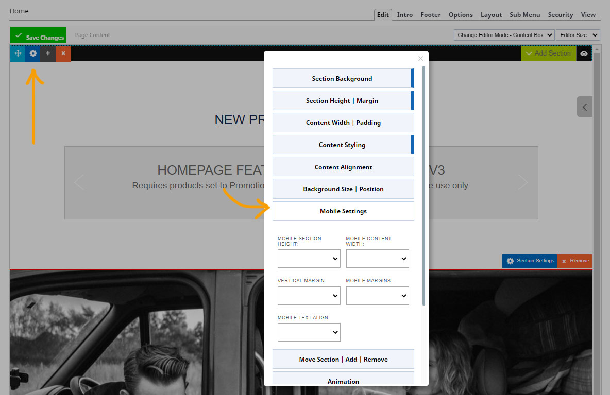Expand Section Height | Margin settings
610x395 pixels.
coord(343,101)
